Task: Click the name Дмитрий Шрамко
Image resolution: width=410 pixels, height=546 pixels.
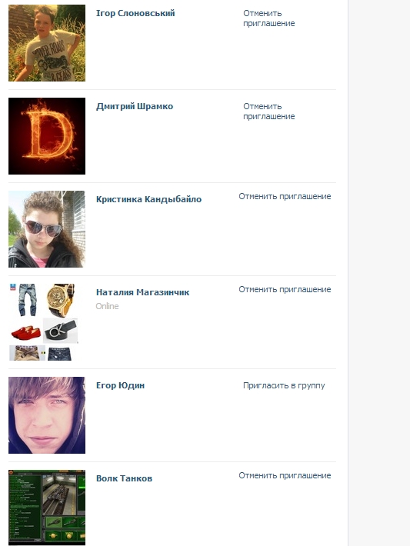Action: coord(135,106)
